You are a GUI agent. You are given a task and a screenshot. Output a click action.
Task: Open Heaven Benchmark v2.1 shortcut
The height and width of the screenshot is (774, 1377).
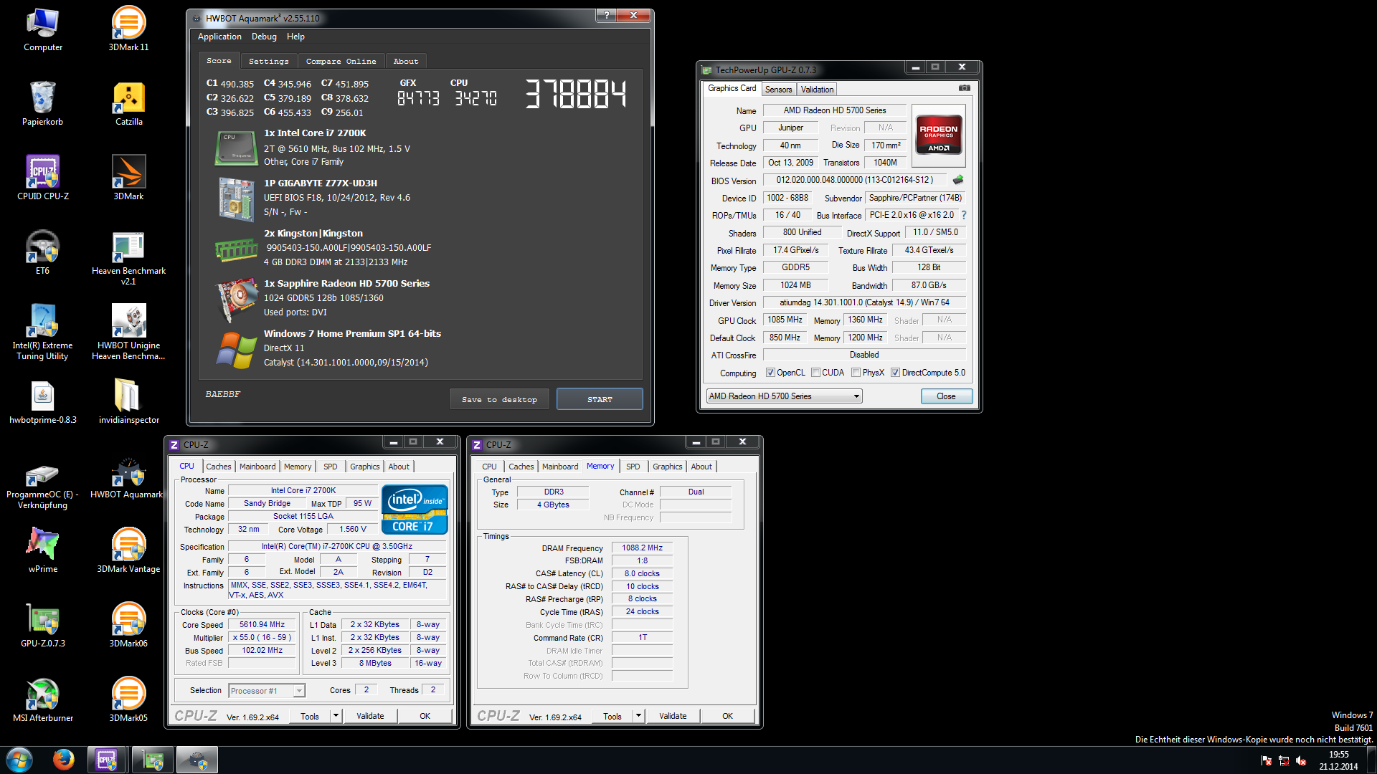129,258
